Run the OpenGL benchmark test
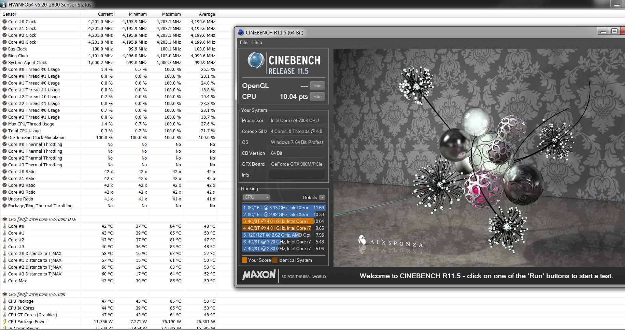 [x=317, y=86]
